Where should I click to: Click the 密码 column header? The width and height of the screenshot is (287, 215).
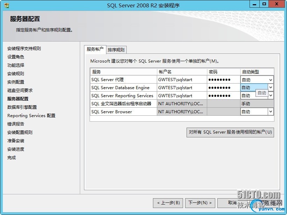(x=224, y=72)
